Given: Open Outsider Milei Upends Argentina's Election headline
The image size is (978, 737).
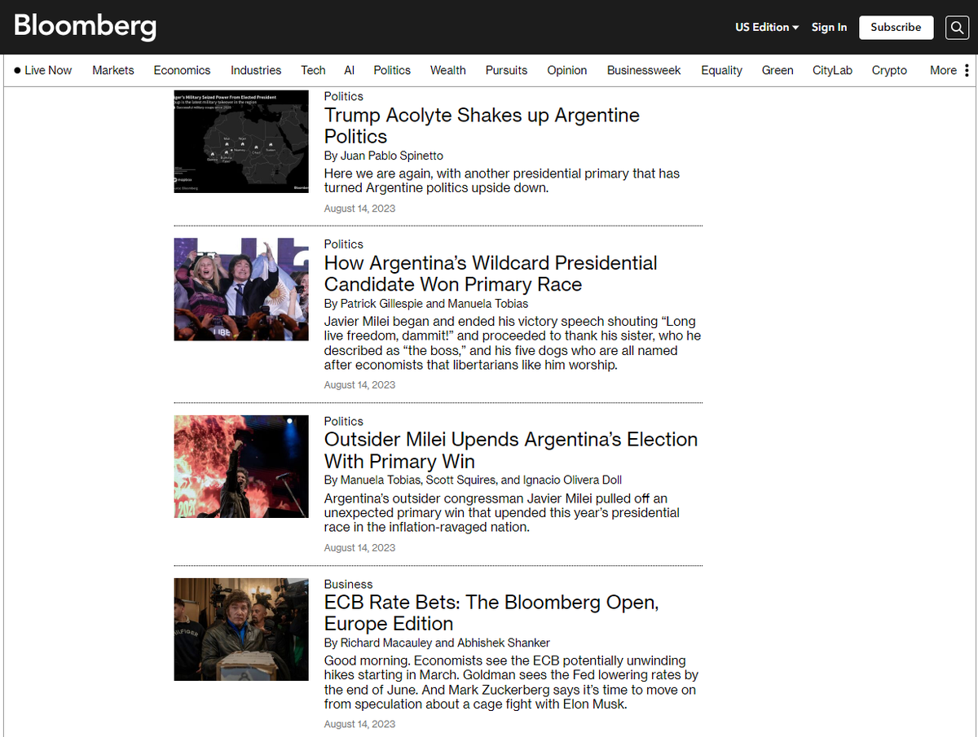Looking at the screenshot, I should click(511, 450).
